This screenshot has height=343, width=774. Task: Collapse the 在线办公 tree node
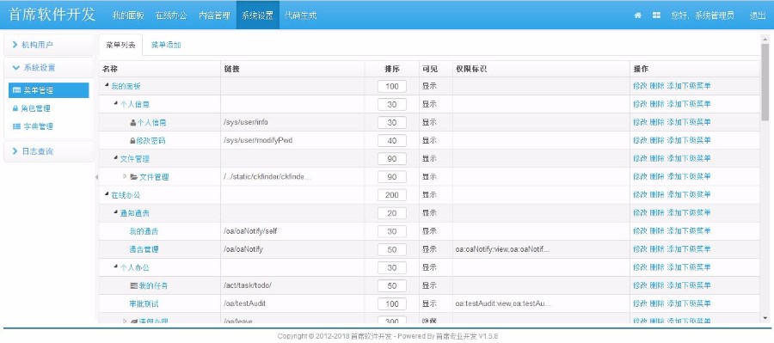(x=107, y=195)
